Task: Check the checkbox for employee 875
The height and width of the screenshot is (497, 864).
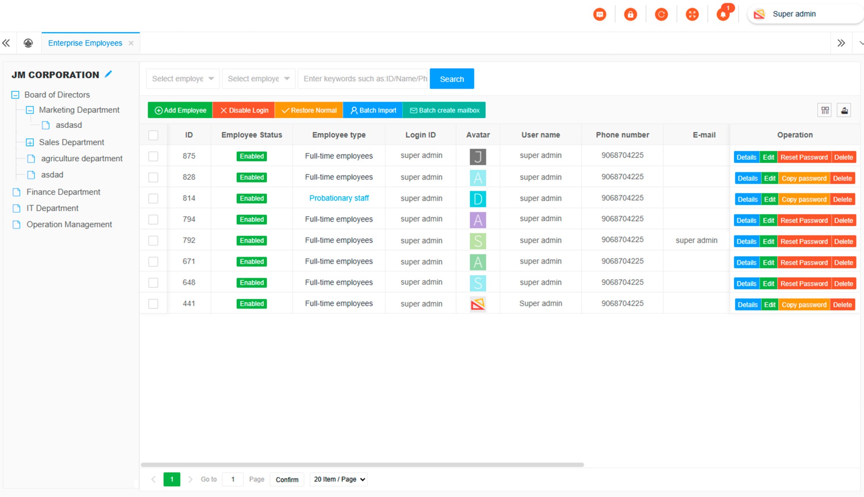Action: [153, 156]
